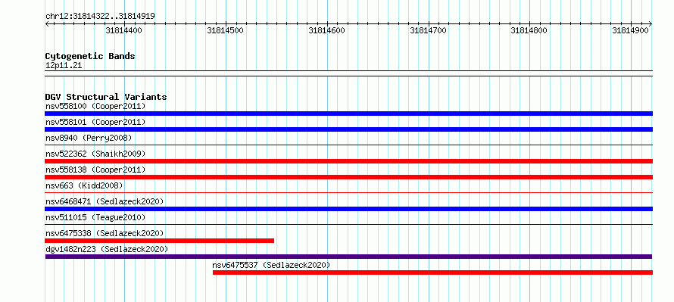The width and height of the screenshot is (674, 302).
Task: Select the 31814500 ruler position label
Action: coord(225,30)
